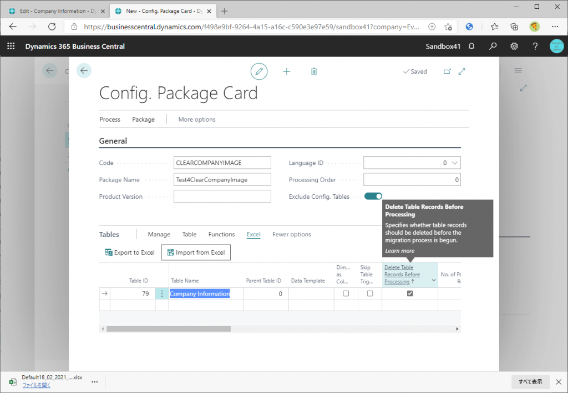This screenshot has height=393, width=568.
Task: Click the download options ellipsis for xlsx file
Action: coord(94,382)
